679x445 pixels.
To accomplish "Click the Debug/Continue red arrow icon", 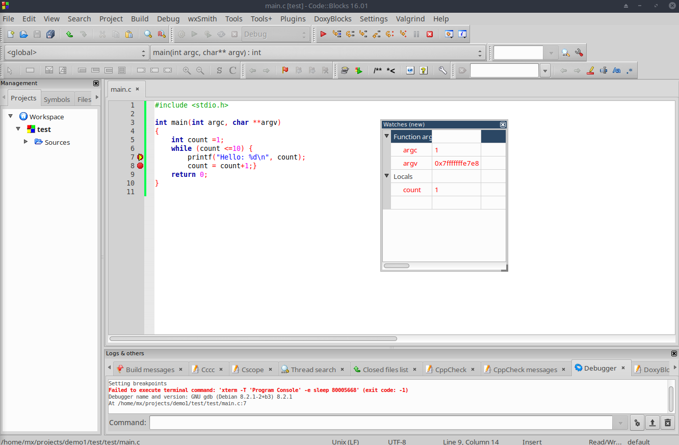I will pyautogui.click(x=323, y=34).
